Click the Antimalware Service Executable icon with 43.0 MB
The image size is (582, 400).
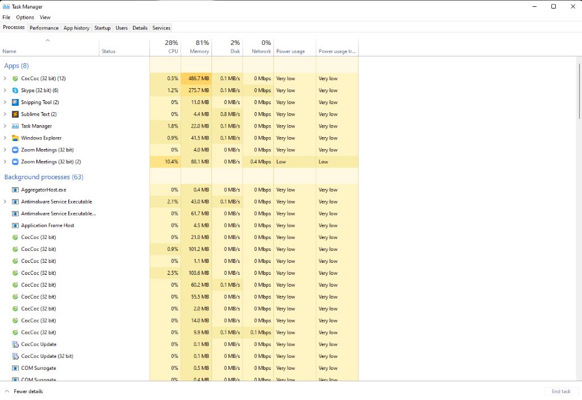point(15,201)
